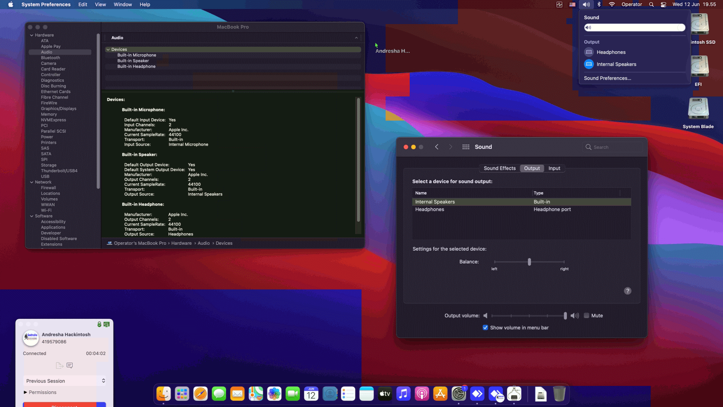Collapse Hardware section in System Information sidebar
Viewport: 723px width, 407px height.
pyautogui.click(x=32, y=35)
